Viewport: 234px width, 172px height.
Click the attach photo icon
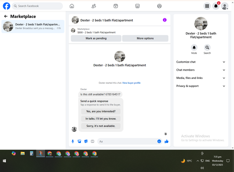[80, 141]
